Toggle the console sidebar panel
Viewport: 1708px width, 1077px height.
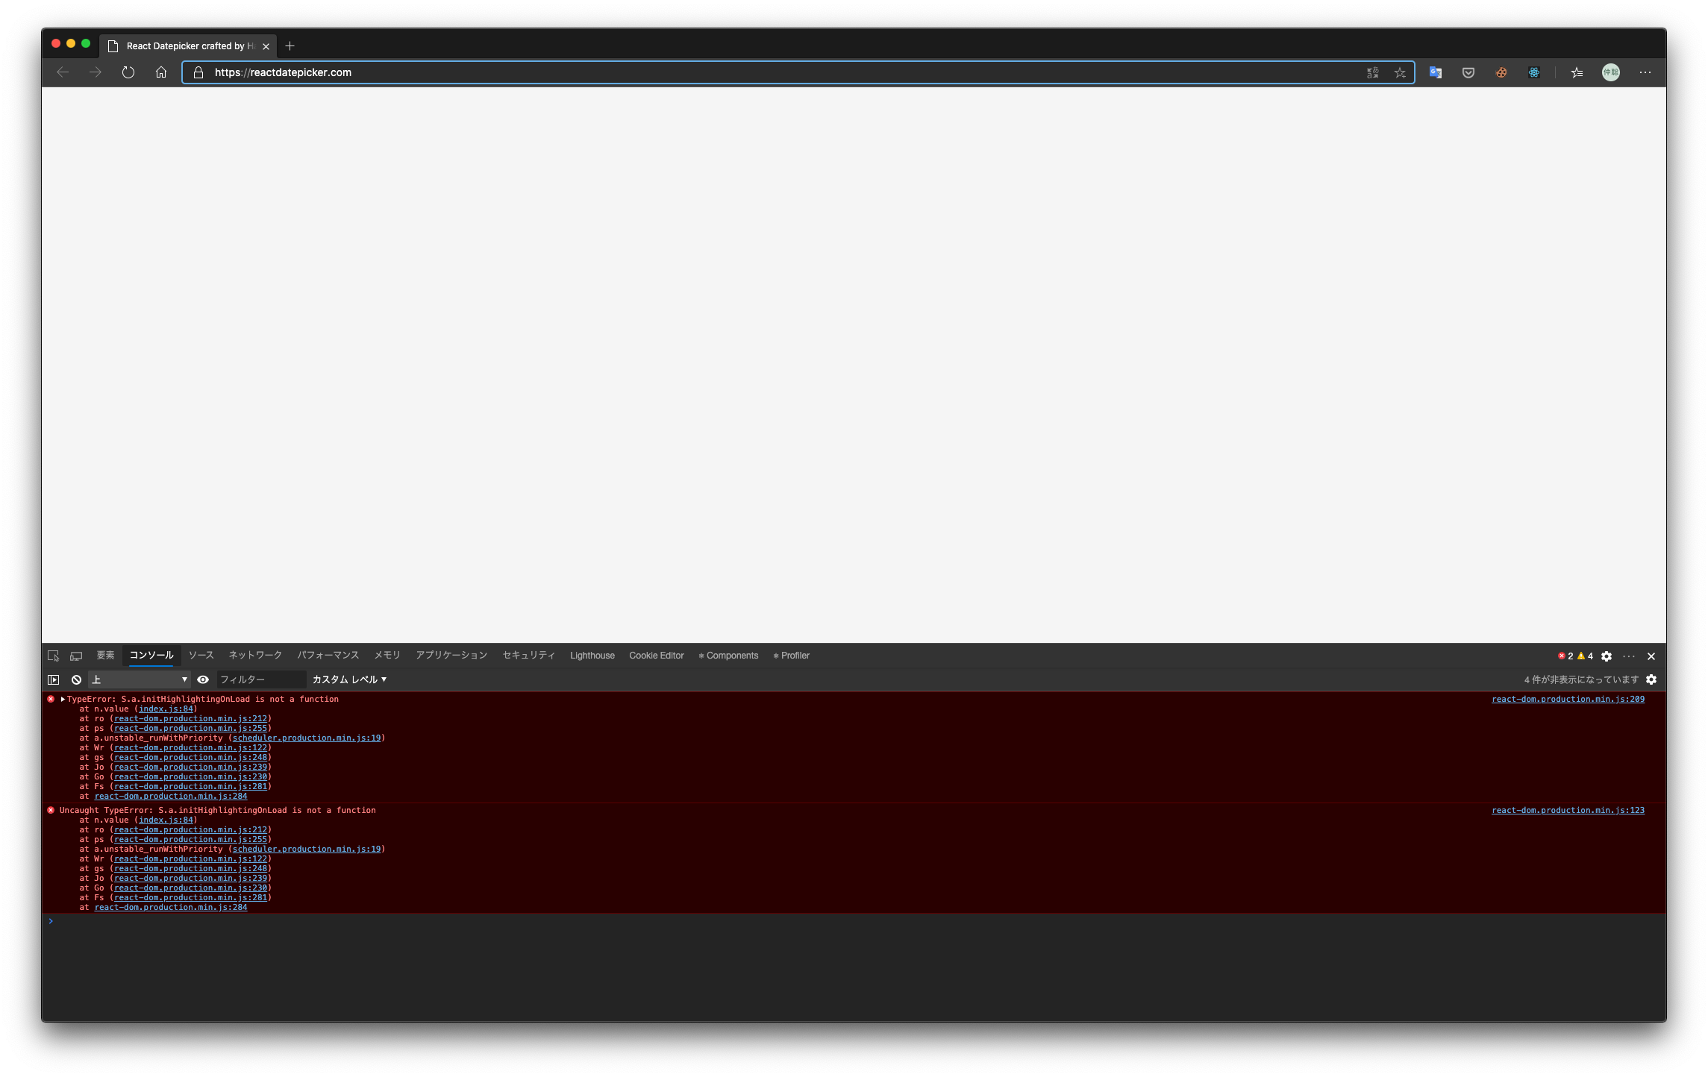(53, 679)
